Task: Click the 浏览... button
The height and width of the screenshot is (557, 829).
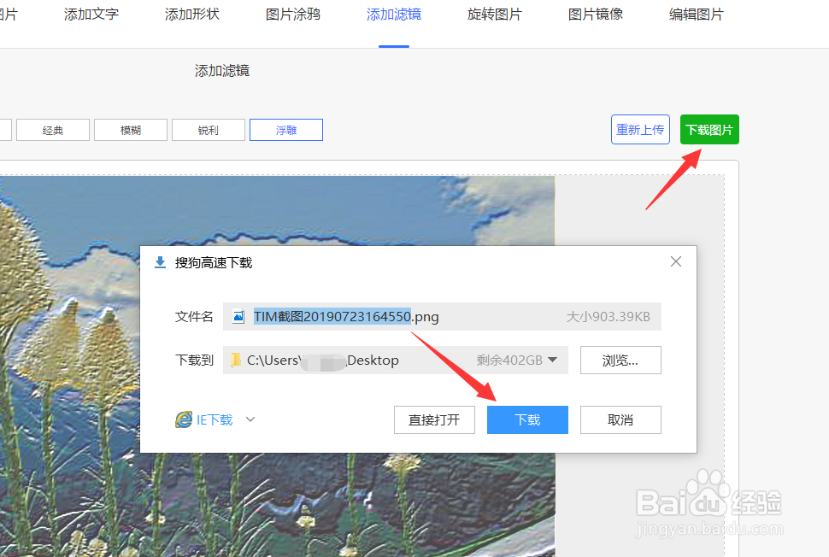Action: [x=620, y=361]
